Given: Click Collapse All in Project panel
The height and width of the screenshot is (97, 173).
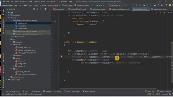Looking at the screenshot, I should click(41, 9).
